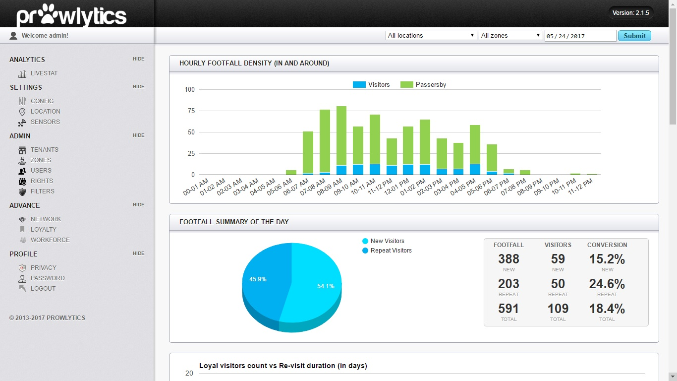Screen dimensions: 677x381
Task: Click the Config sliders icon
Action: tap(22, 101)
